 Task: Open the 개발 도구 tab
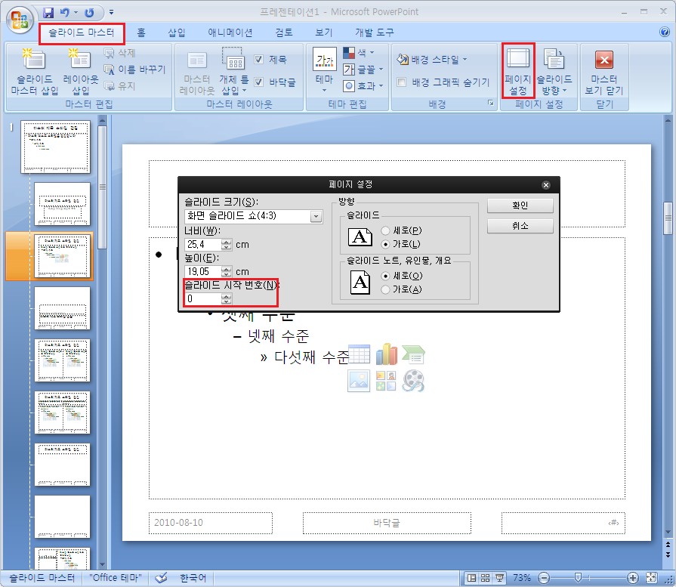pos(374,32)
